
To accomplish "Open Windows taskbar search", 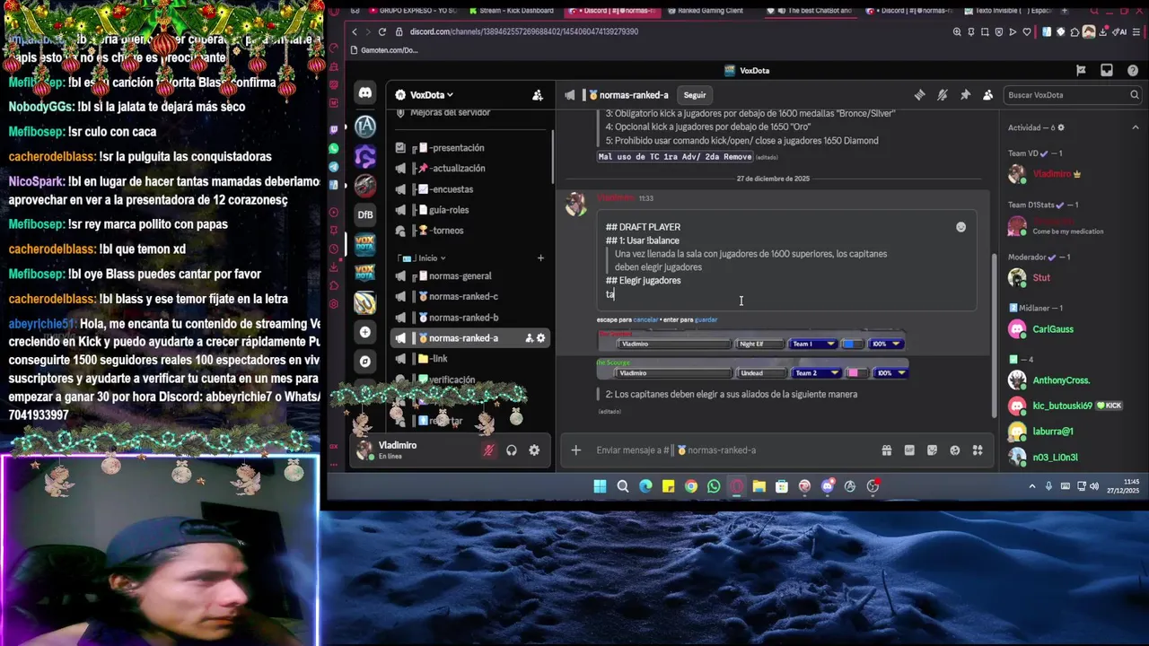I will click(x=623, y=486).
